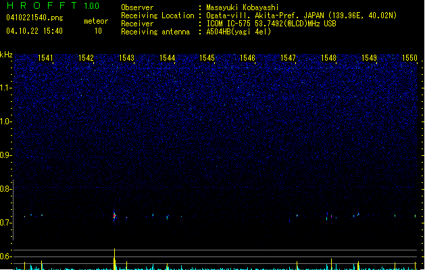
Task: Click the Receiving antenna label
Action: pyautogui.click(x=155, y=32)
